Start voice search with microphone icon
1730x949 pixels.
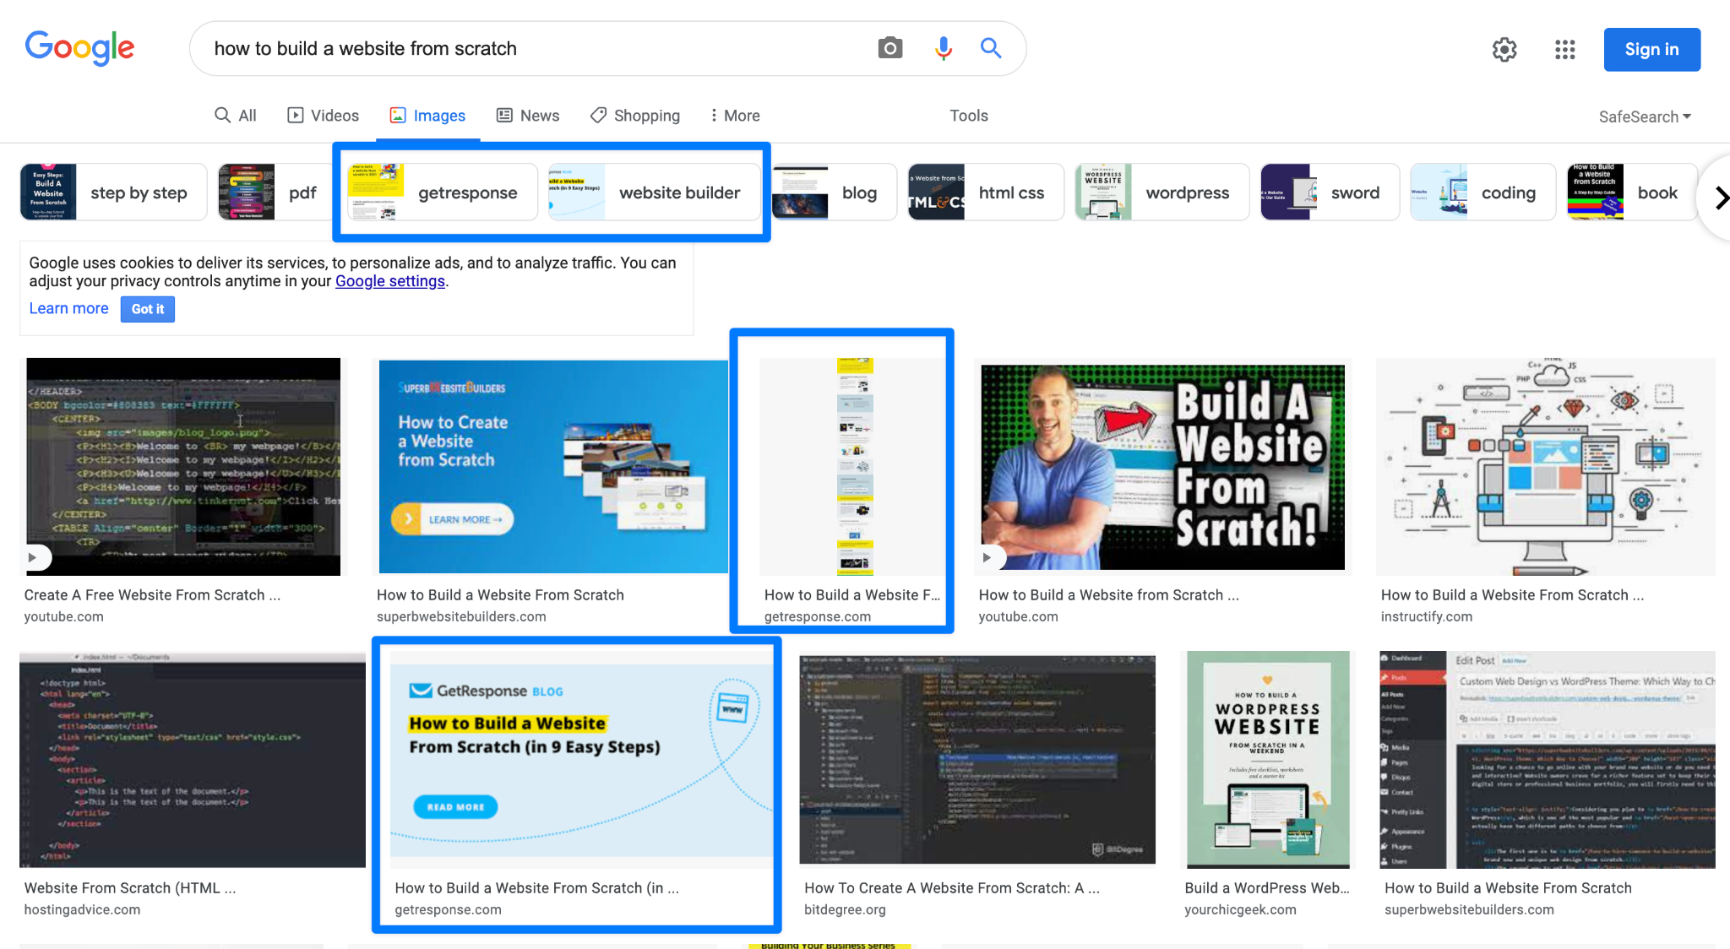coord(944,48)
